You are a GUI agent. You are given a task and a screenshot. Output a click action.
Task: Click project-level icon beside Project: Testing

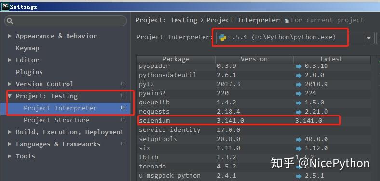[123, 96]
